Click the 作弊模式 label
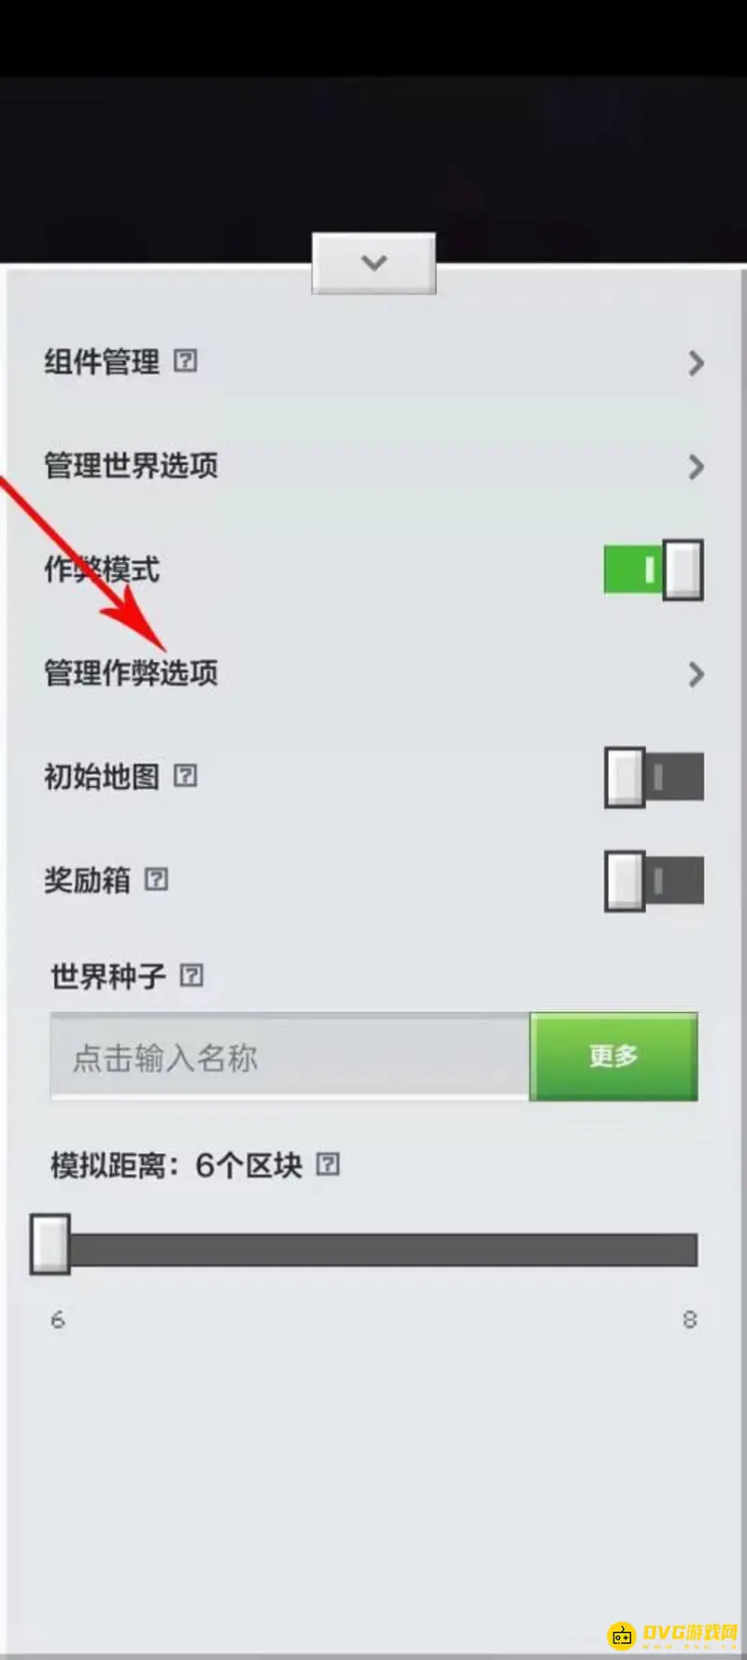The image size is (747, 1660). pos(102,569)
